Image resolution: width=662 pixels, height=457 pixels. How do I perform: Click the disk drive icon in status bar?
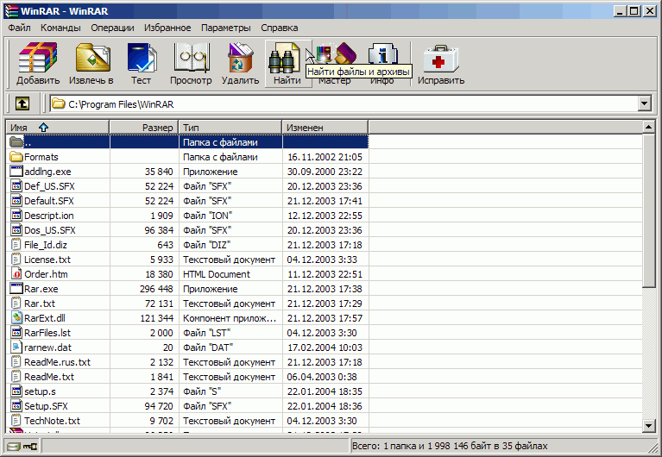click(x=14, y=446)
